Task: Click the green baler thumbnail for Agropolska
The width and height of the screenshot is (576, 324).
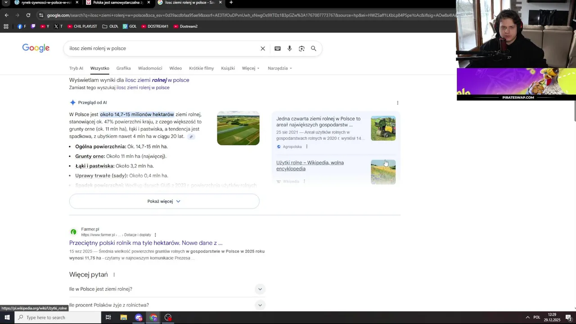Action: [x=383, y=128]
